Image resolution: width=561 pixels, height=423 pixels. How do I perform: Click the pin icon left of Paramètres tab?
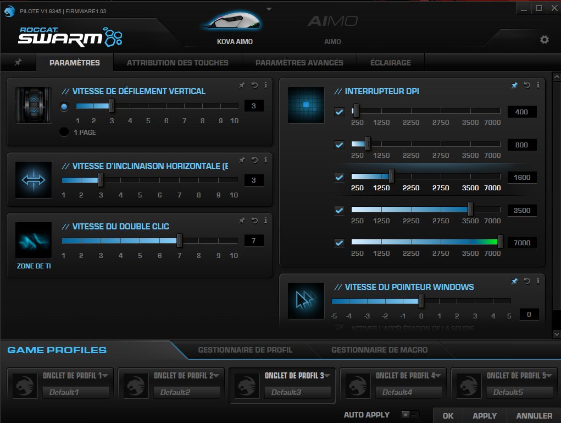point(18,63)
